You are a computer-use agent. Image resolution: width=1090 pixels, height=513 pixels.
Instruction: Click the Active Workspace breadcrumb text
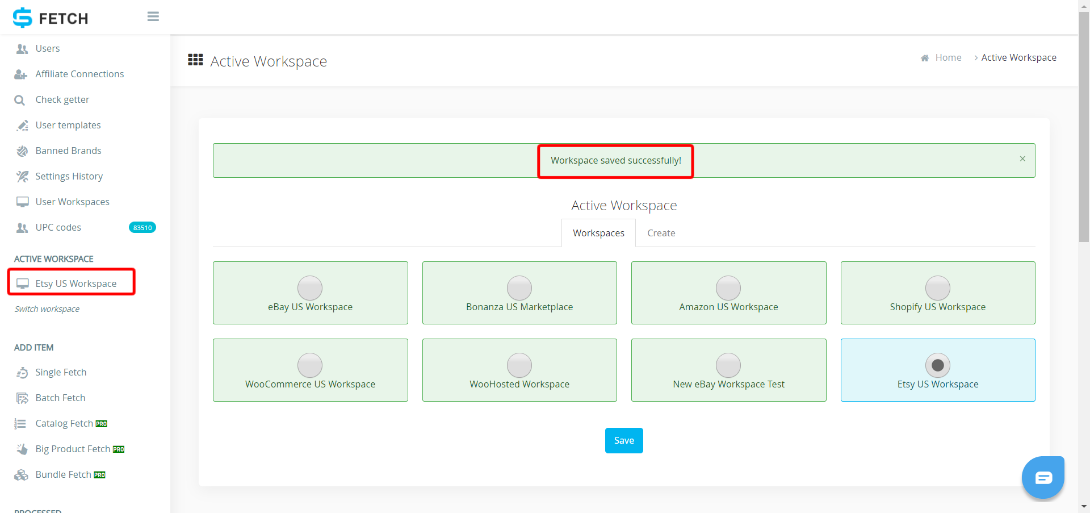(x=1018, y=58)
